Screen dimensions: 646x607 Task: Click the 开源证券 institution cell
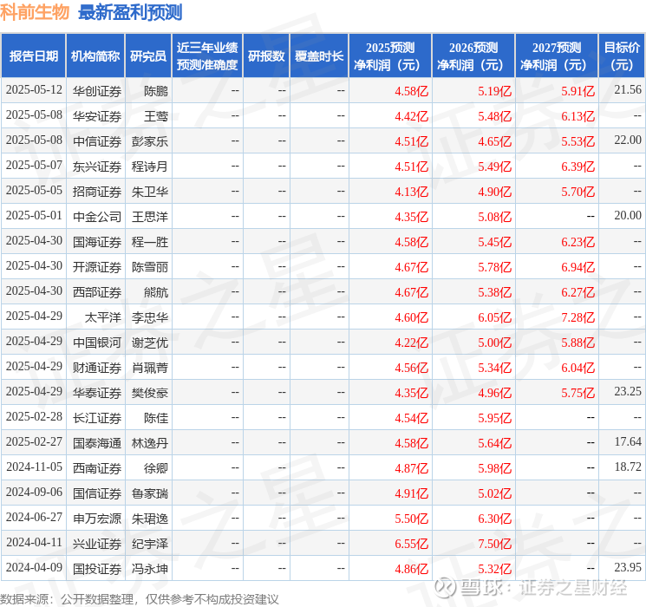pos(97,266)
